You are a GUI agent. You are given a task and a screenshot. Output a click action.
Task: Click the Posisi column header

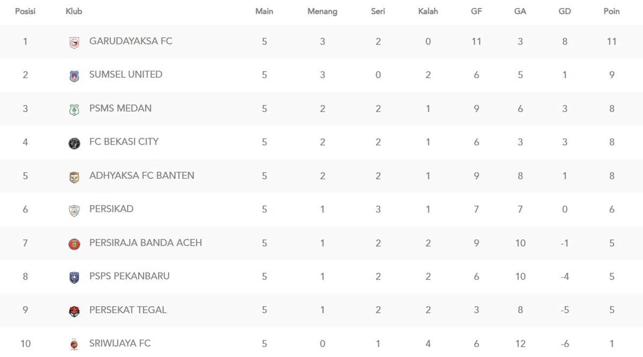point(25,11)
